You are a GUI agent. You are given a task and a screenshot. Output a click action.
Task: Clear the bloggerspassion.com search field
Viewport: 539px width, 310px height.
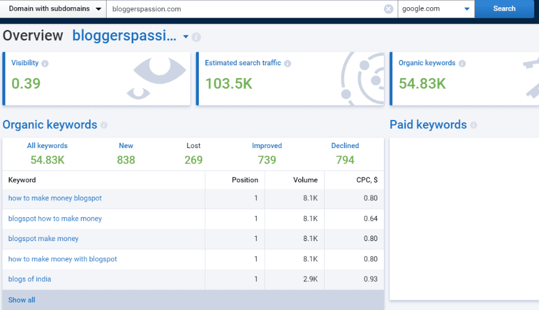[x=389, y=9]
